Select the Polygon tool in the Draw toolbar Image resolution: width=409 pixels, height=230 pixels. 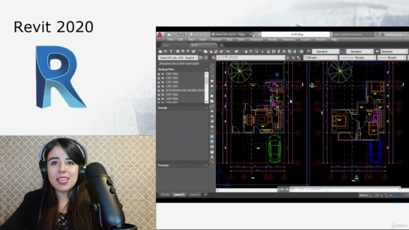[212, 81]
